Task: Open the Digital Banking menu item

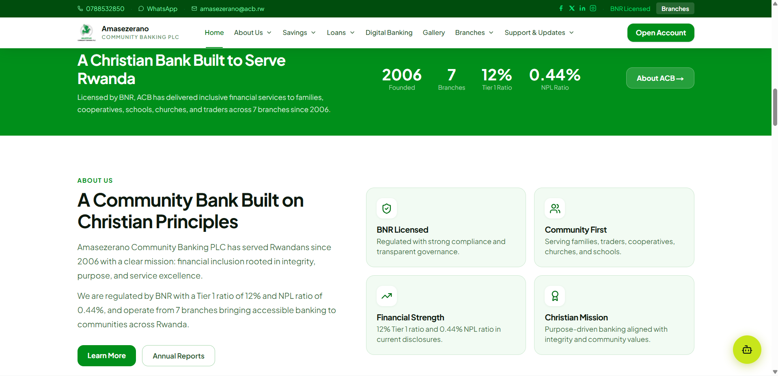Action: pos(389,32)
